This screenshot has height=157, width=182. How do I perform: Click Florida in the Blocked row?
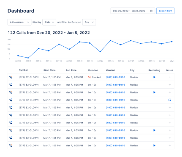(134, 77)
